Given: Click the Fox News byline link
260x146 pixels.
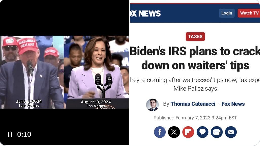Looking at the screenshot, I should pyautogui.click(x=233, y=104).
